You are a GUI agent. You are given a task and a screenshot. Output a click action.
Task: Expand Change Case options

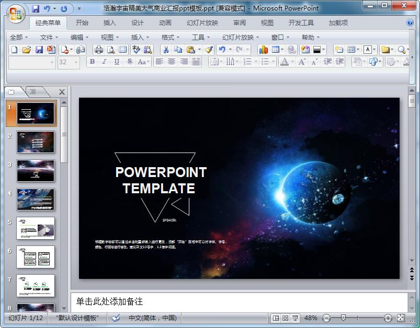(143, 62)
